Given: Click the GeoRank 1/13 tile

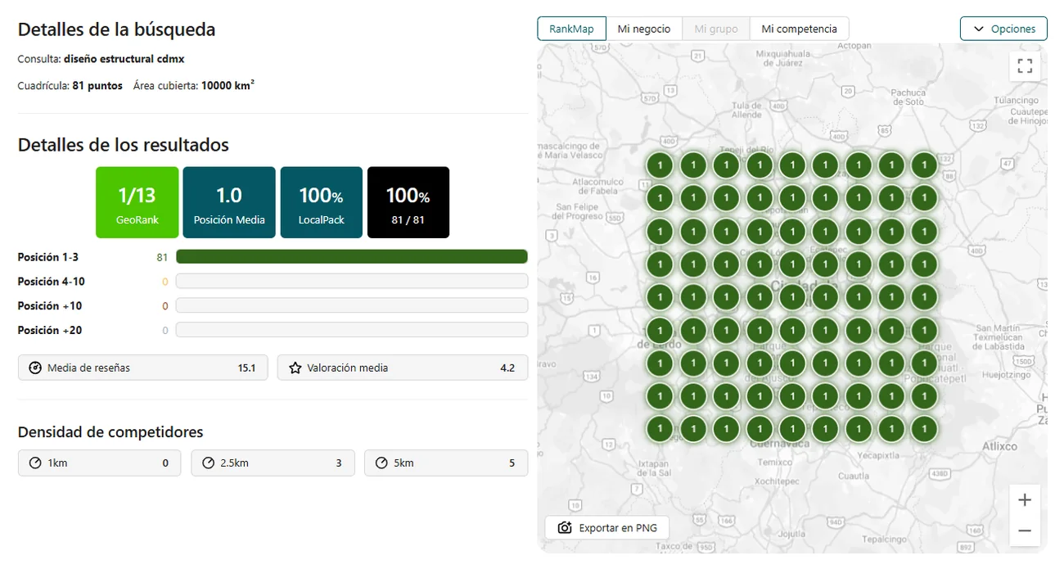Looking at the screenshot, I should click(137, 202).
